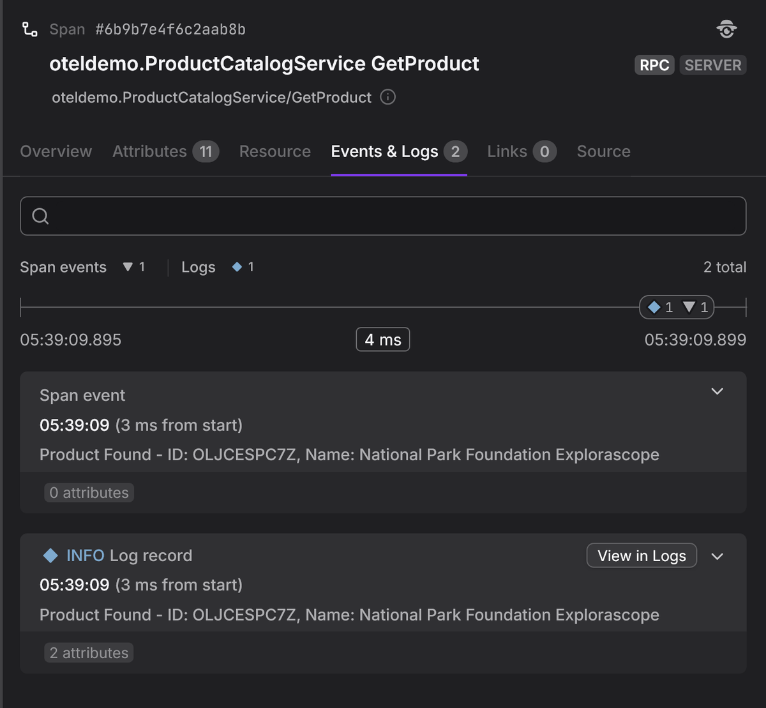Open the Resource tab
Screen dimensions: 766x708
275,151
